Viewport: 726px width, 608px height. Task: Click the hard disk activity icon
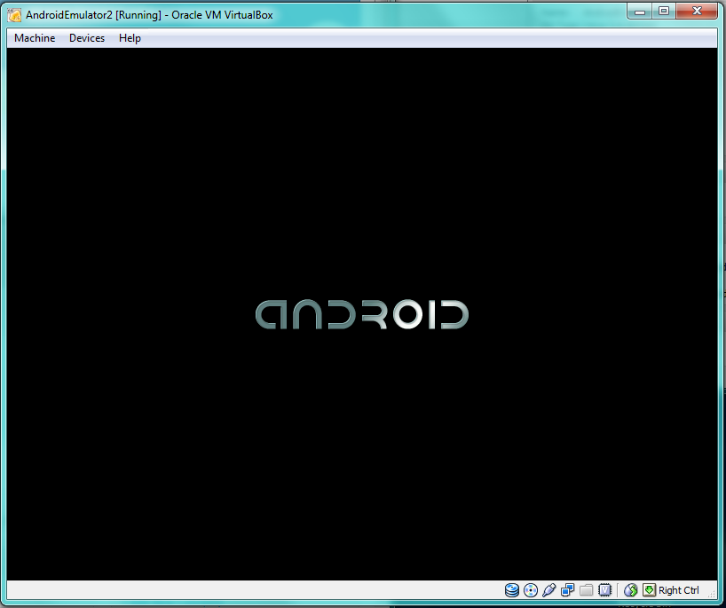coord(511,590)
